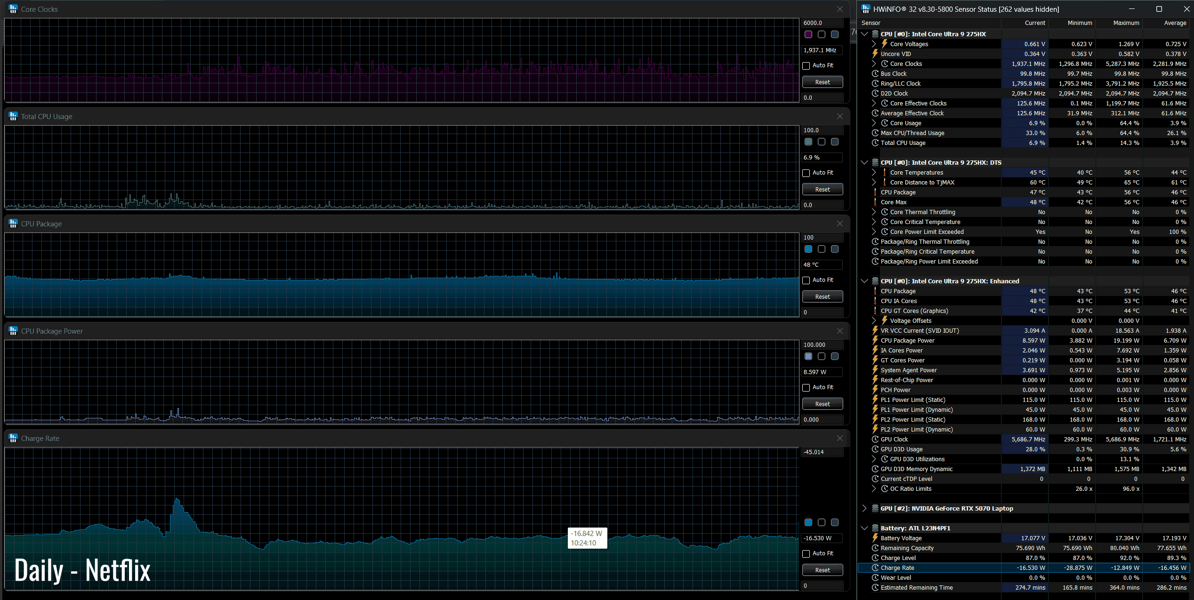Click the Sensor column header
Image resolution: width=1194 pixels, height=600 pixels.
[871, 23]
